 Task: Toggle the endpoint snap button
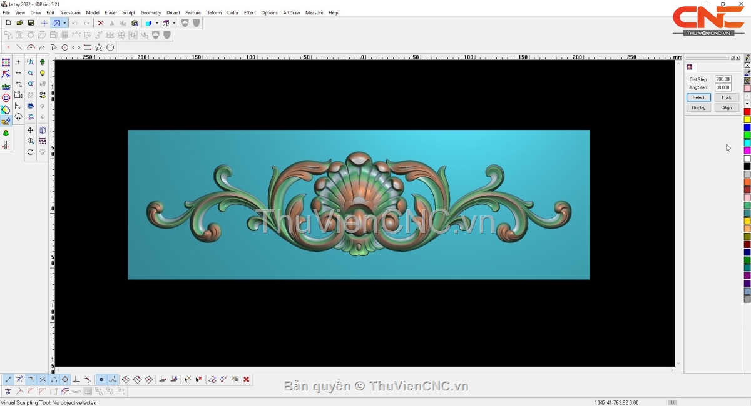point(8,379)
